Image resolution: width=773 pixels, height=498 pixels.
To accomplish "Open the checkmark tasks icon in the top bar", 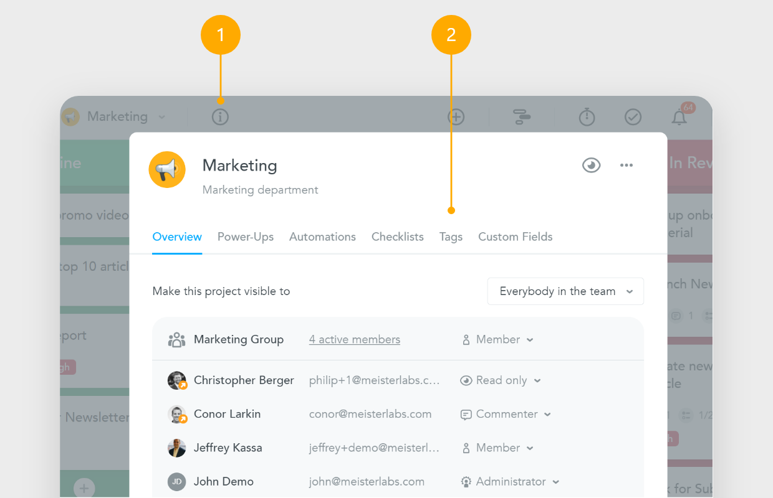I will tap(633, 117).
